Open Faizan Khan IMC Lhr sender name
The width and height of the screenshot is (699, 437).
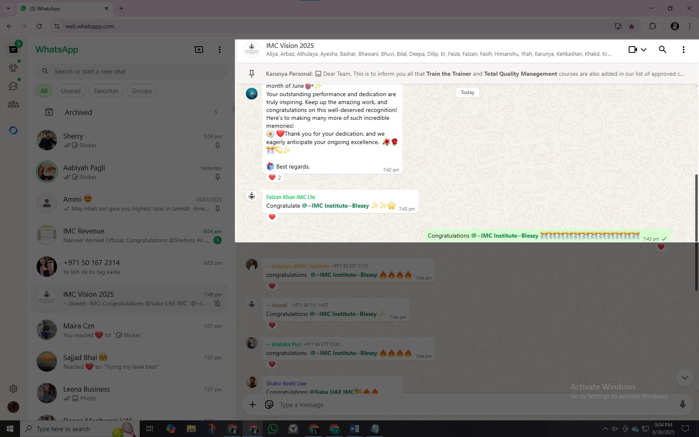tap(291, 197)
